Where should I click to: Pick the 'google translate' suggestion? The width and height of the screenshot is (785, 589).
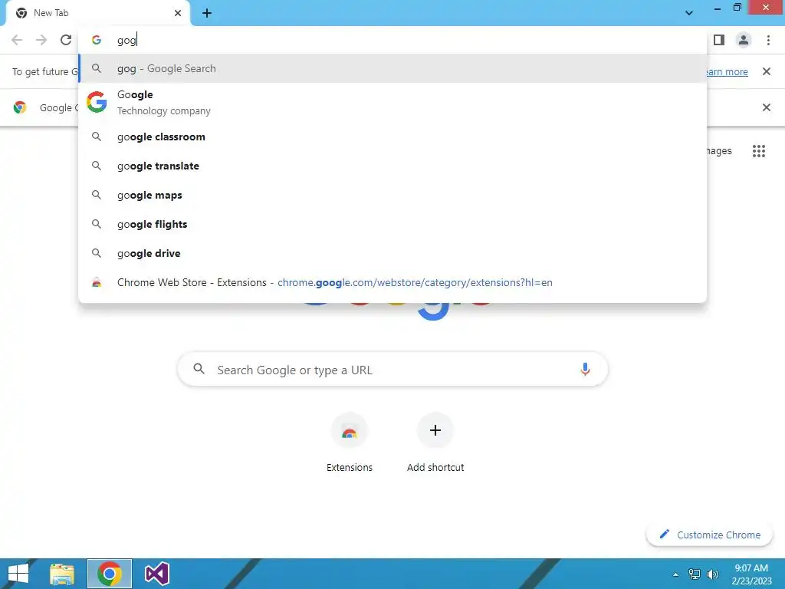click(392, 166)
